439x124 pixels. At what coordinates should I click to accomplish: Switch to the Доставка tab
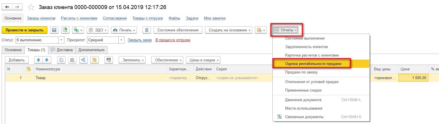[x=62, y=50]
